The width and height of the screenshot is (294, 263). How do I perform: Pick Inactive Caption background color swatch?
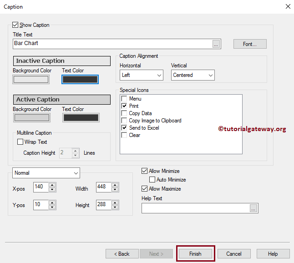pos(31,79)
